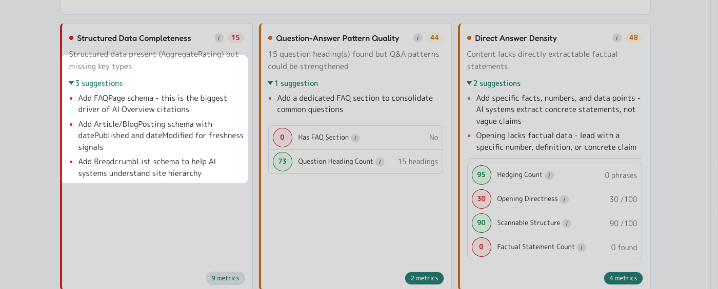Click the page's vertical scrollbar
The height and width of the screenshot is (289, 718).
pos(714,144)
